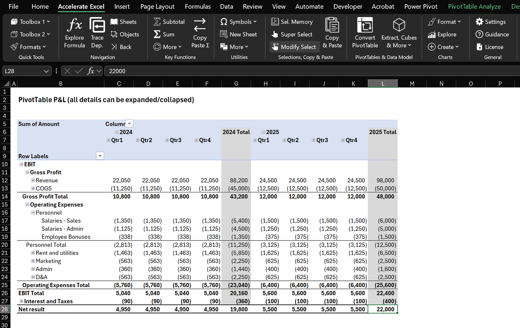
Task: Open the Data ribbon tab
Action: point(226,6)
